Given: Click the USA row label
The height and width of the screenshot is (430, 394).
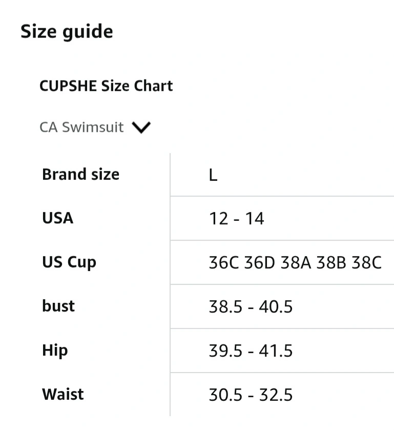Looking at the screenshot, I should 57,218.
